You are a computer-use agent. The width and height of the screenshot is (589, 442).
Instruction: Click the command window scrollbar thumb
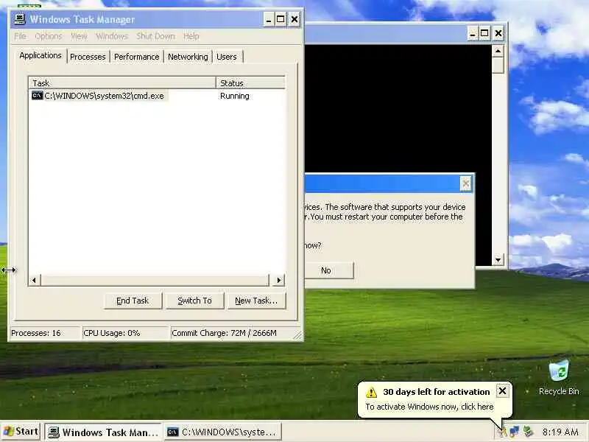498,66
